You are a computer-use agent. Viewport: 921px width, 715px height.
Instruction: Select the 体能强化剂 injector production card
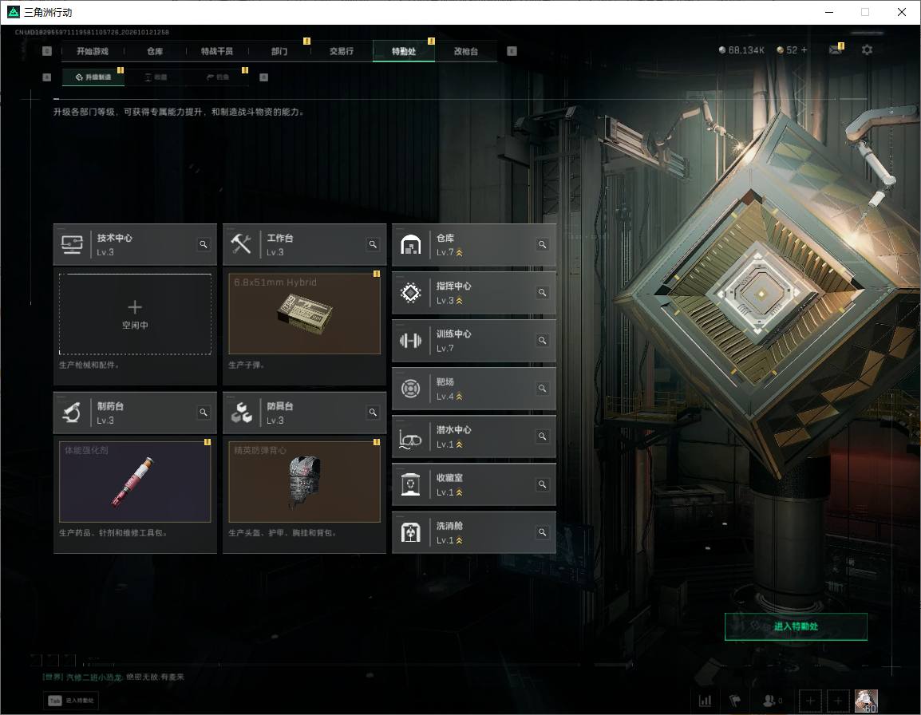click(135, 482)
